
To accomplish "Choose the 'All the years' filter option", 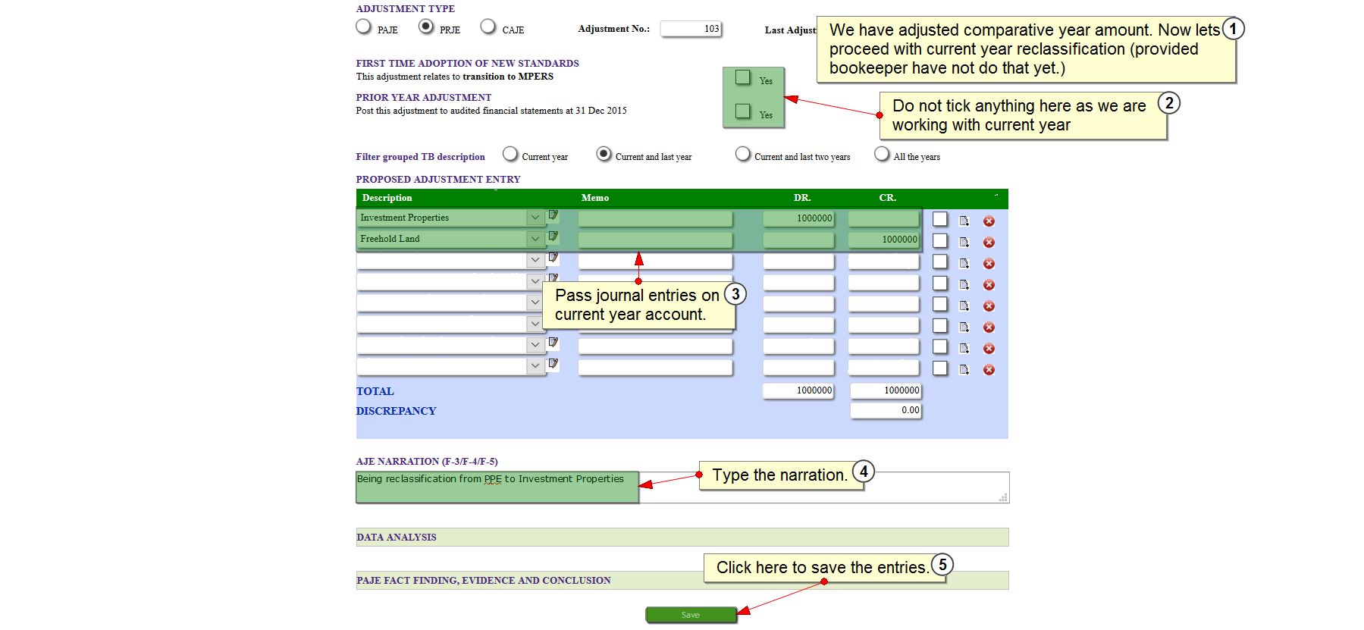I will 882,155.
